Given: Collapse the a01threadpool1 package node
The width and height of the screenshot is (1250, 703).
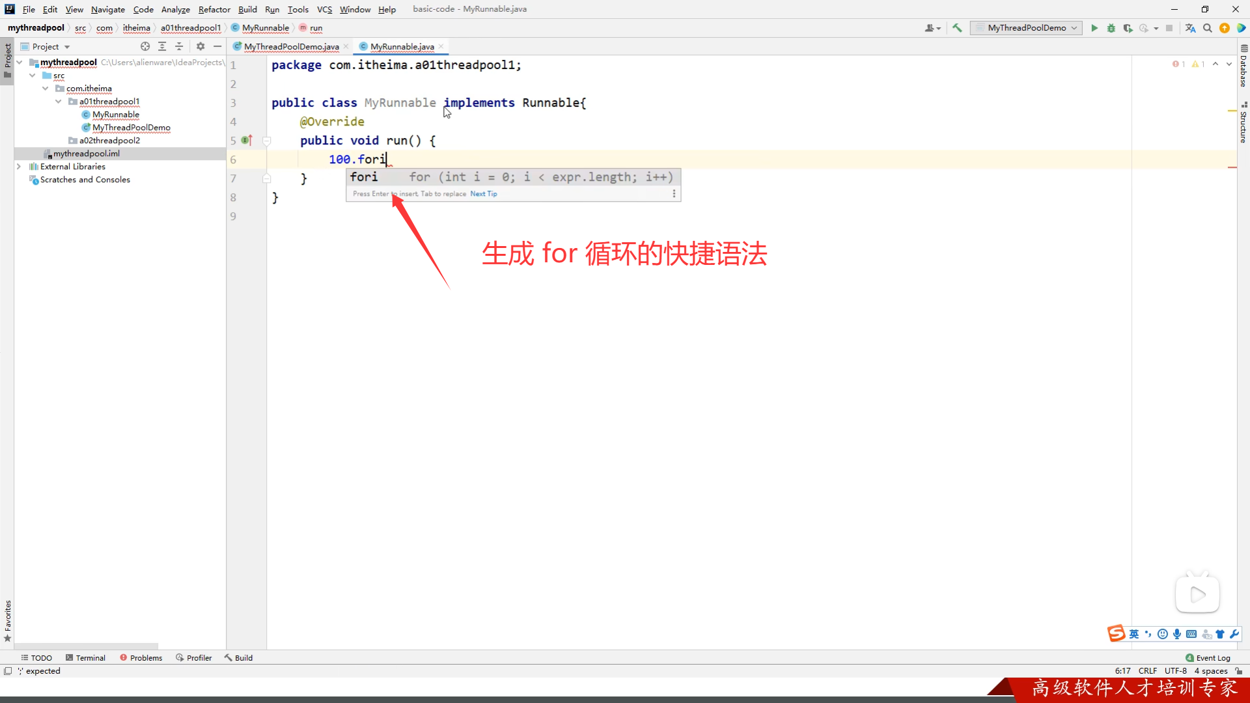Looking at the screenshot, I should click(59, 102).
